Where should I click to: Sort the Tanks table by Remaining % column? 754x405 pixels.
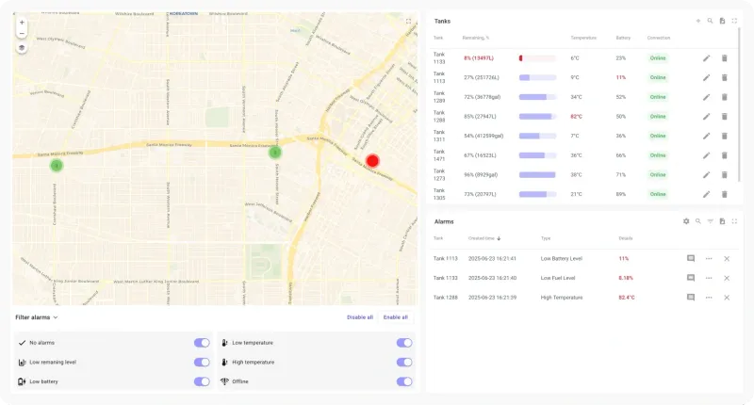(476, 38)
